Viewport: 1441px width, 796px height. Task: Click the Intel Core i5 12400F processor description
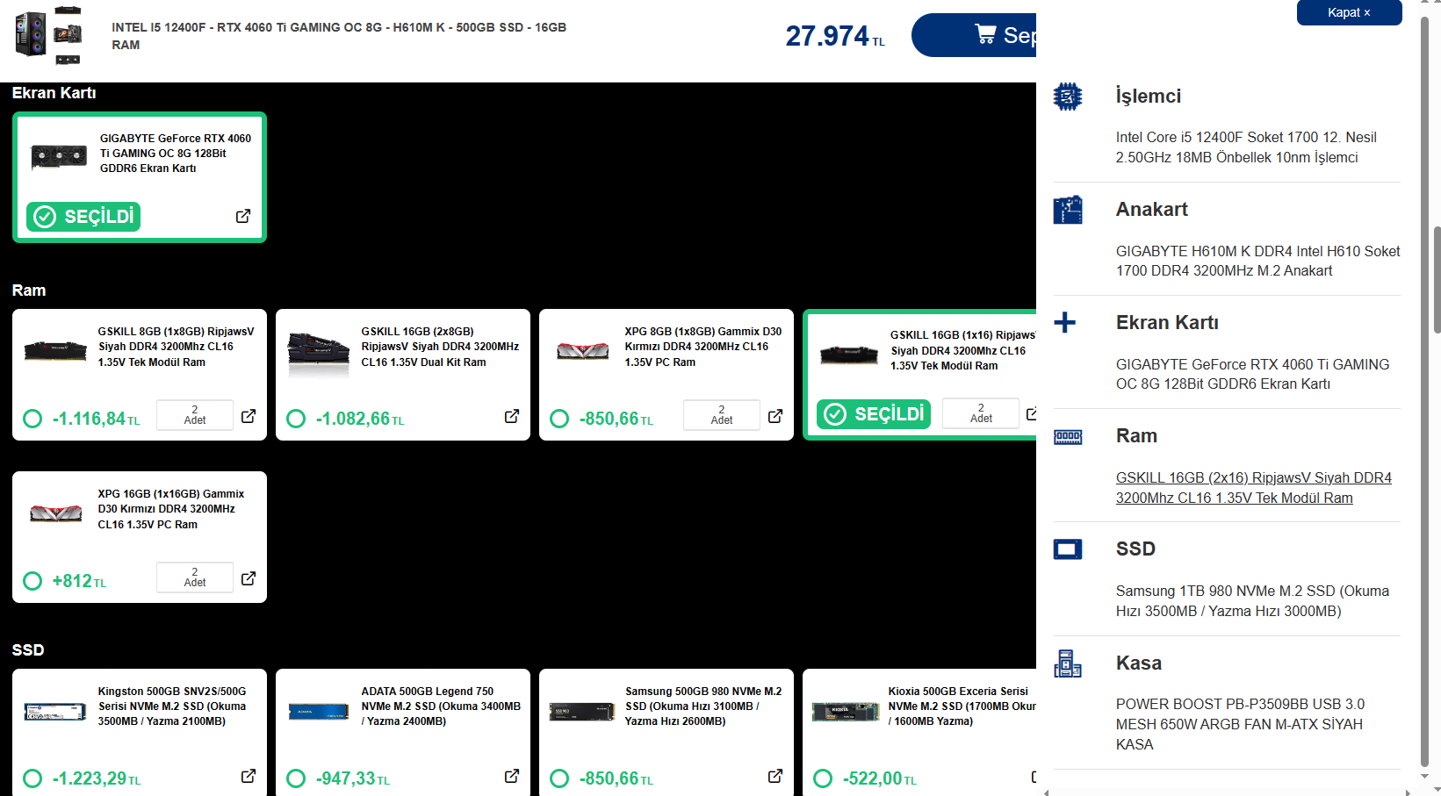1246,147
